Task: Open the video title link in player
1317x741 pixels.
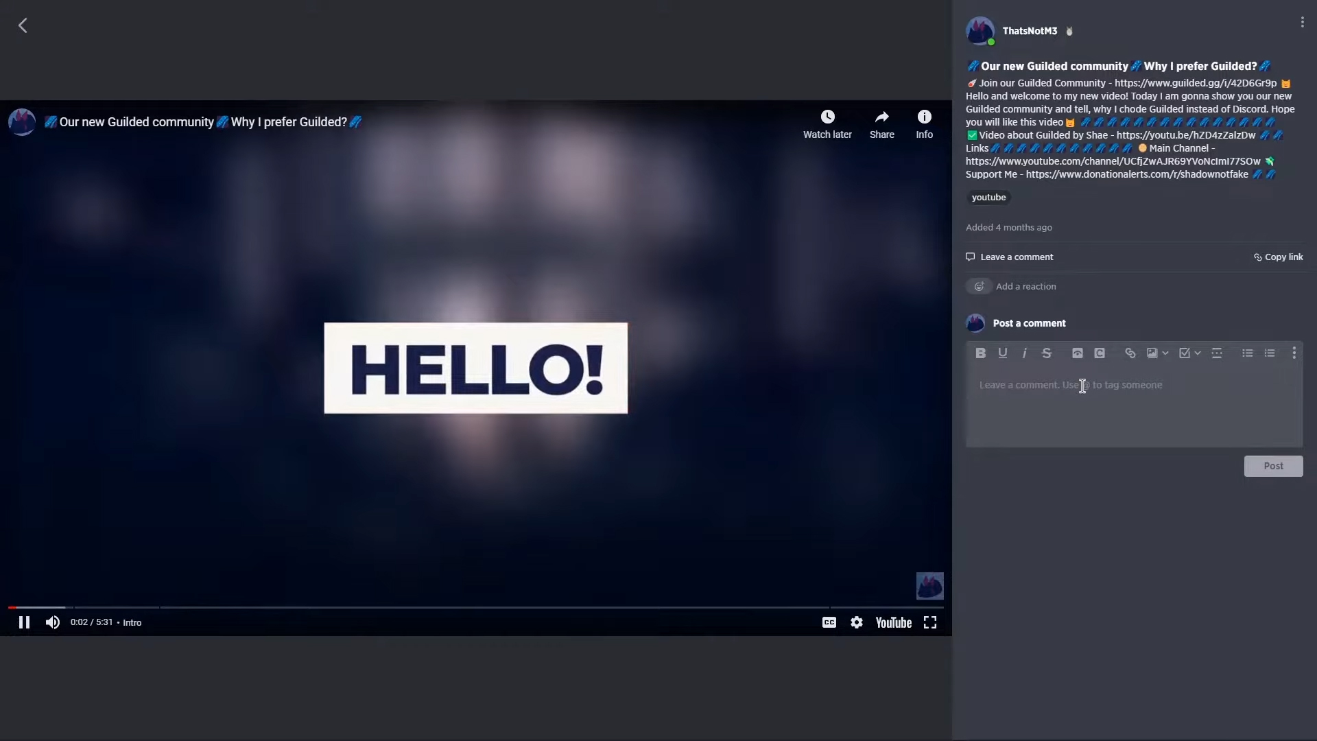Action: 203,122
